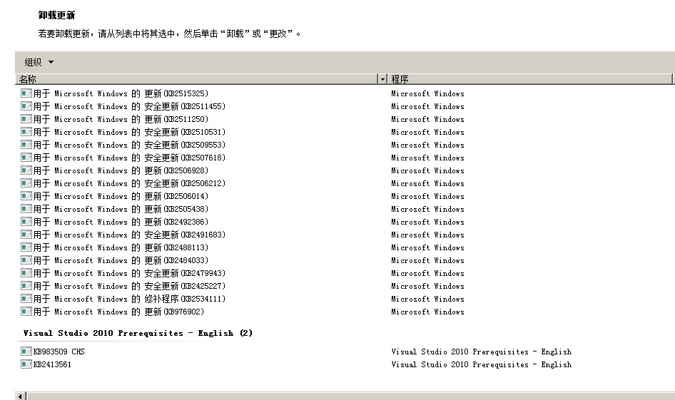Click Microsoft Windows program cell for KB976902
Viewport: 675px width, 400px height.
coord(427,312)
